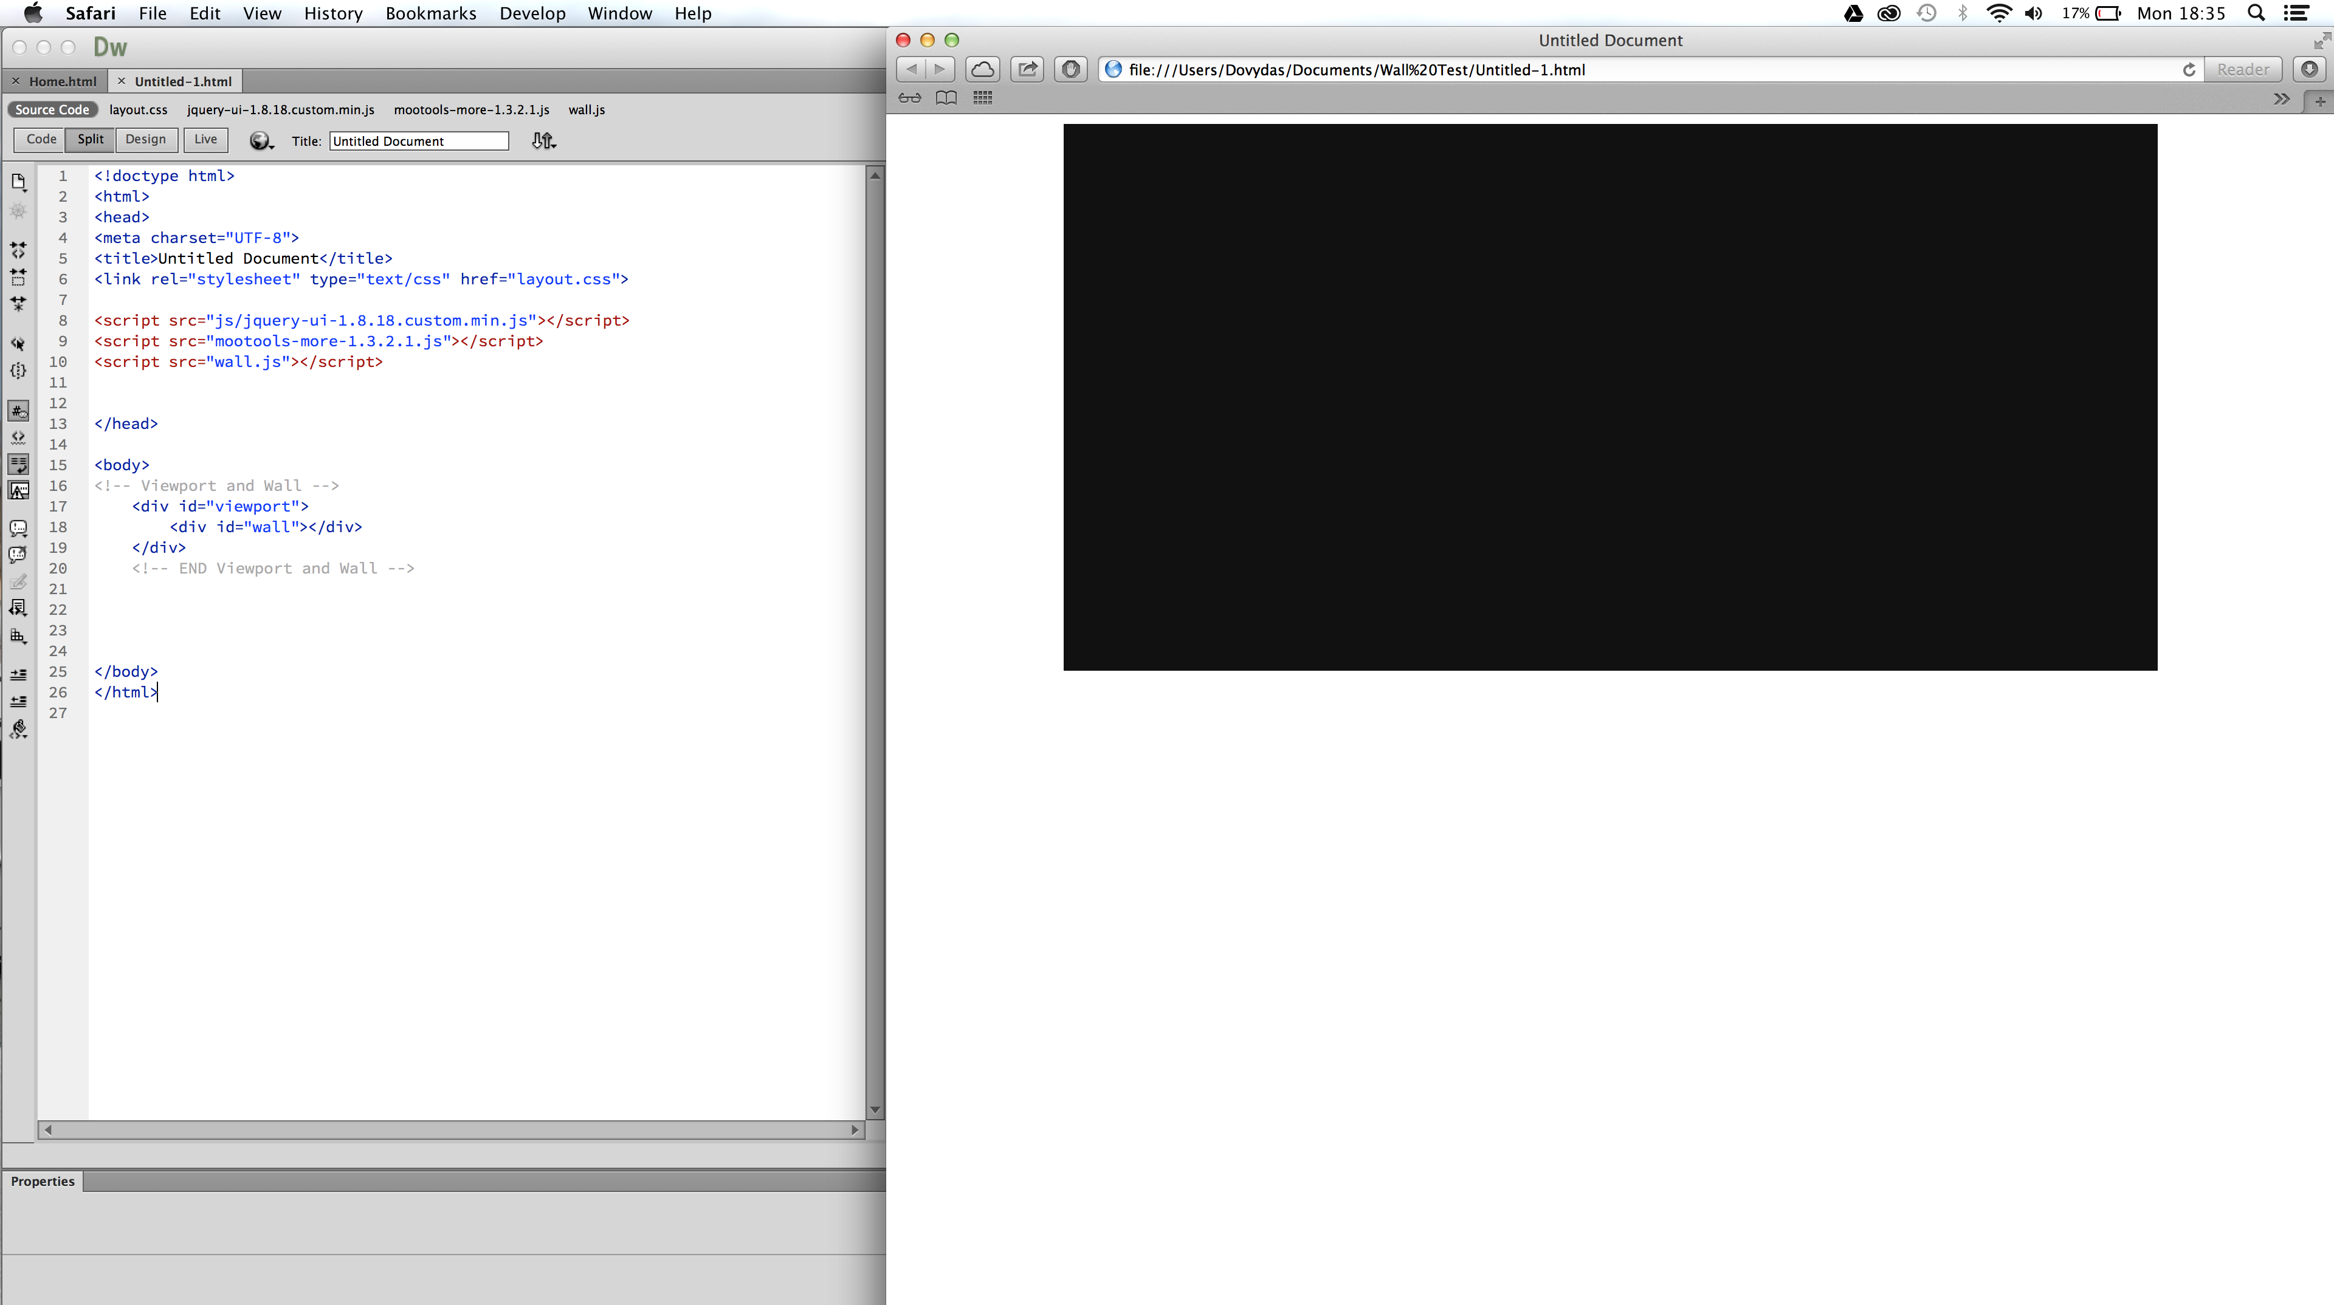Select the Untitled-1.html tab
The width and height of the screenshot is (2334, 1305).
[181, 80]
